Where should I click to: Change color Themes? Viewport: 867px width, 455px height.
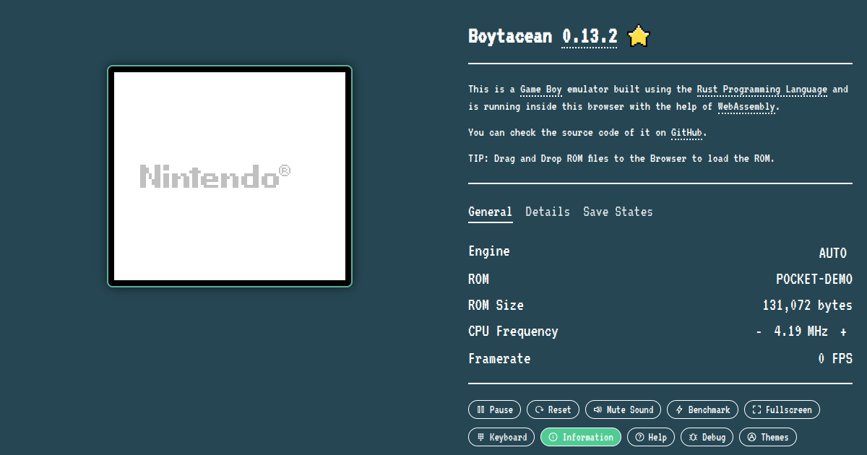click(x=768, y=437)
